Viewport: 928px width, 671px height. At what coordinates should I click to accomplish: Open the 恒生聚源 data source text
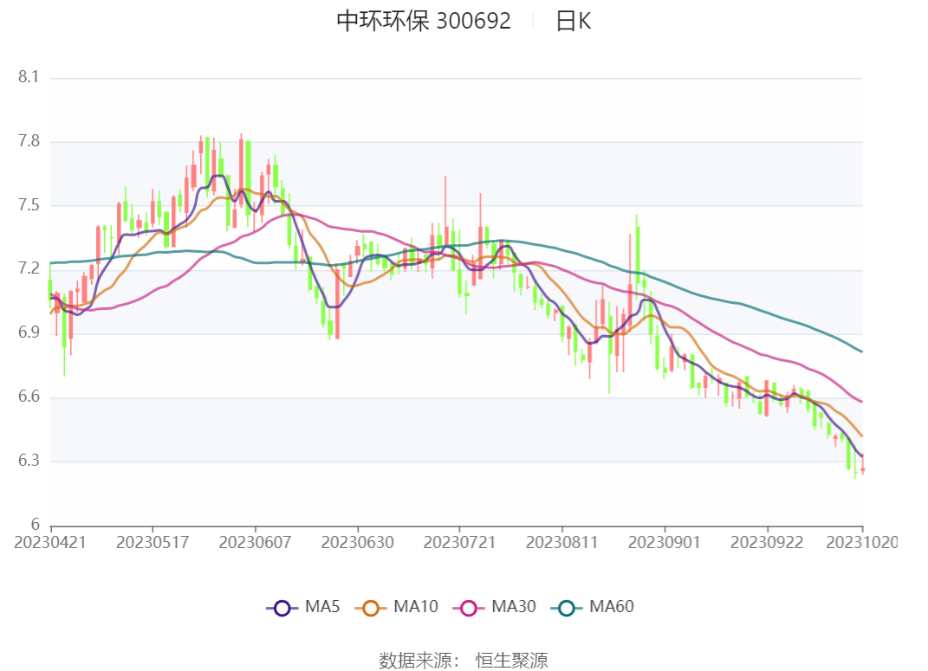[512, 661]
